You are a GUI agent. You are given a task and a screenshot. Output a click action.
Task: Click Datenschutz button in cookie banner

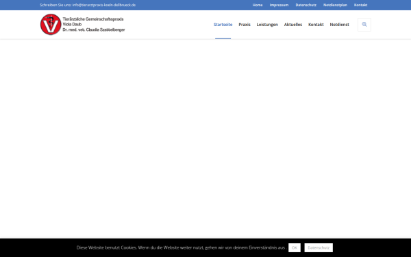point(319,247)
